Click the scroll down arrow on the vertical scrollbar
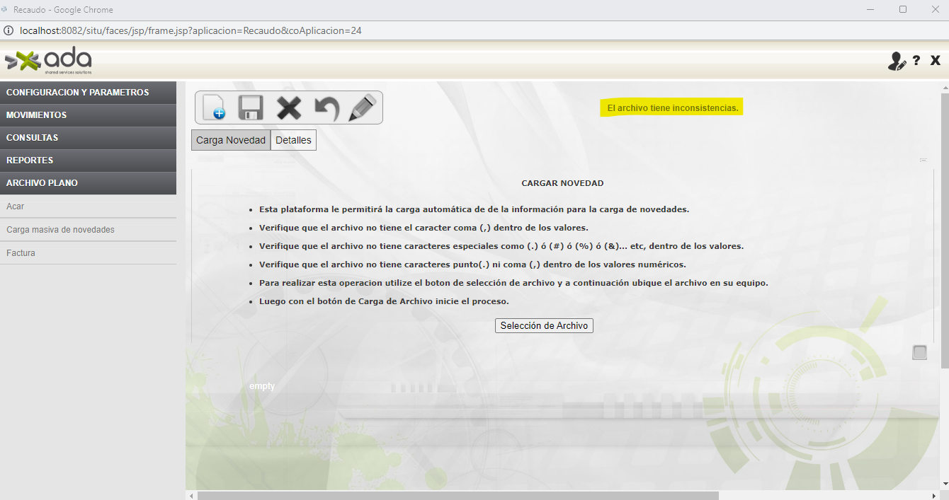949x500 pixels. click(944, 484)
